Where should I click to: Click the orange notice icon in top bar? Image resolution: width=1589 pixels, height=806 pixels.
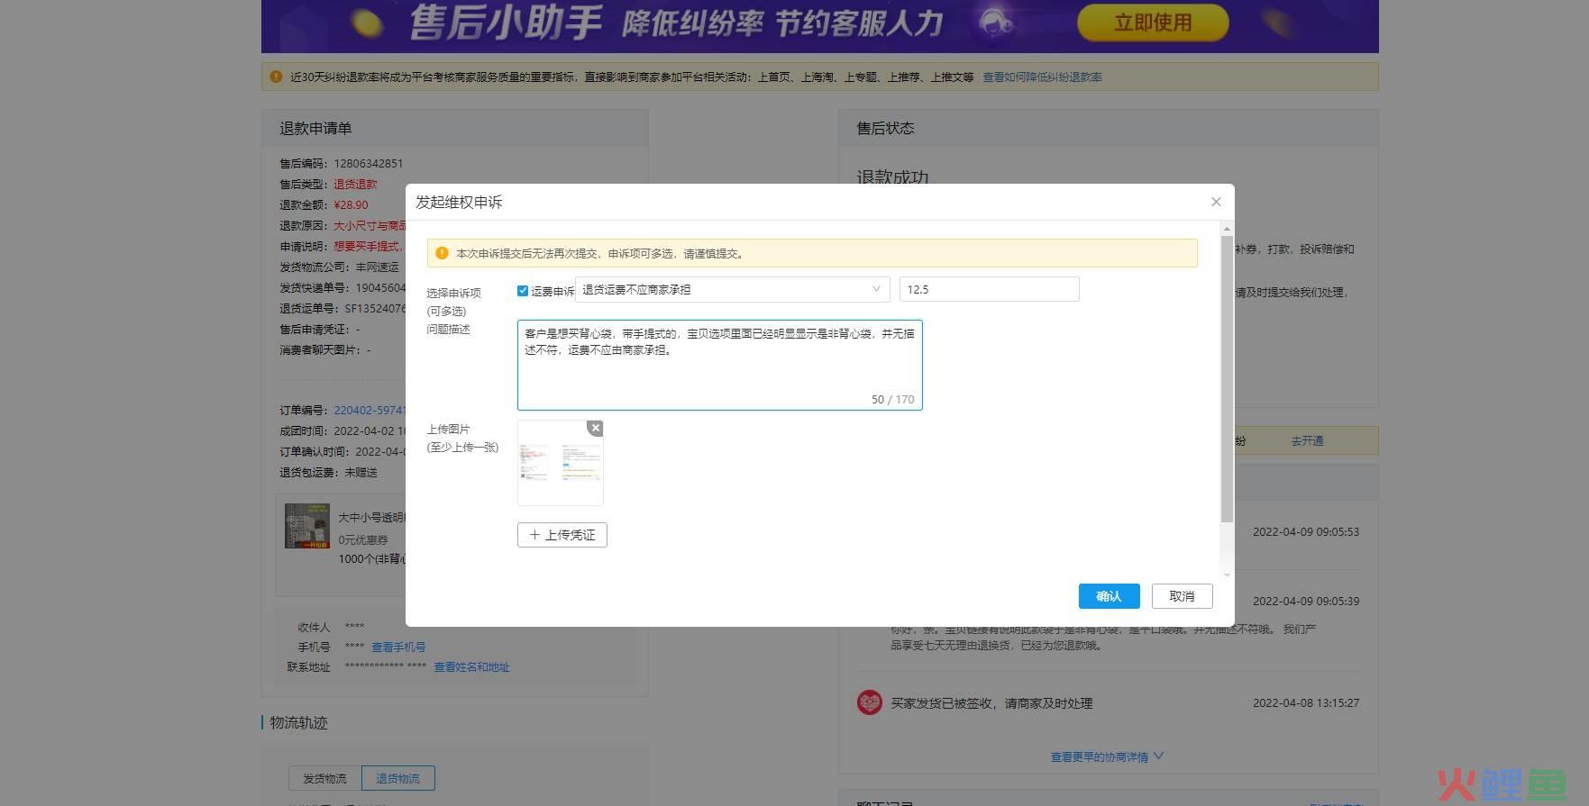coord(276,77)
